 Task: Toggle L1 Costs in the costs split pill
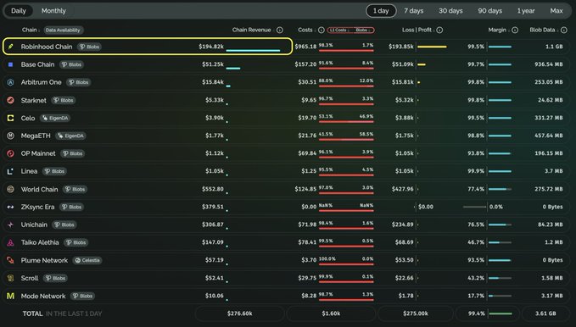(339, 30)
